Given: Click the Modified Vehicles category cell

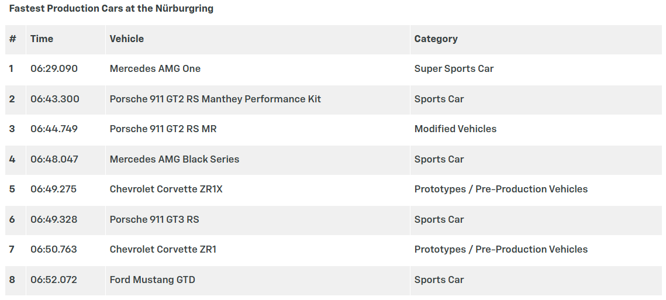Looking at the screenshot, I should [x=455, y=129].
